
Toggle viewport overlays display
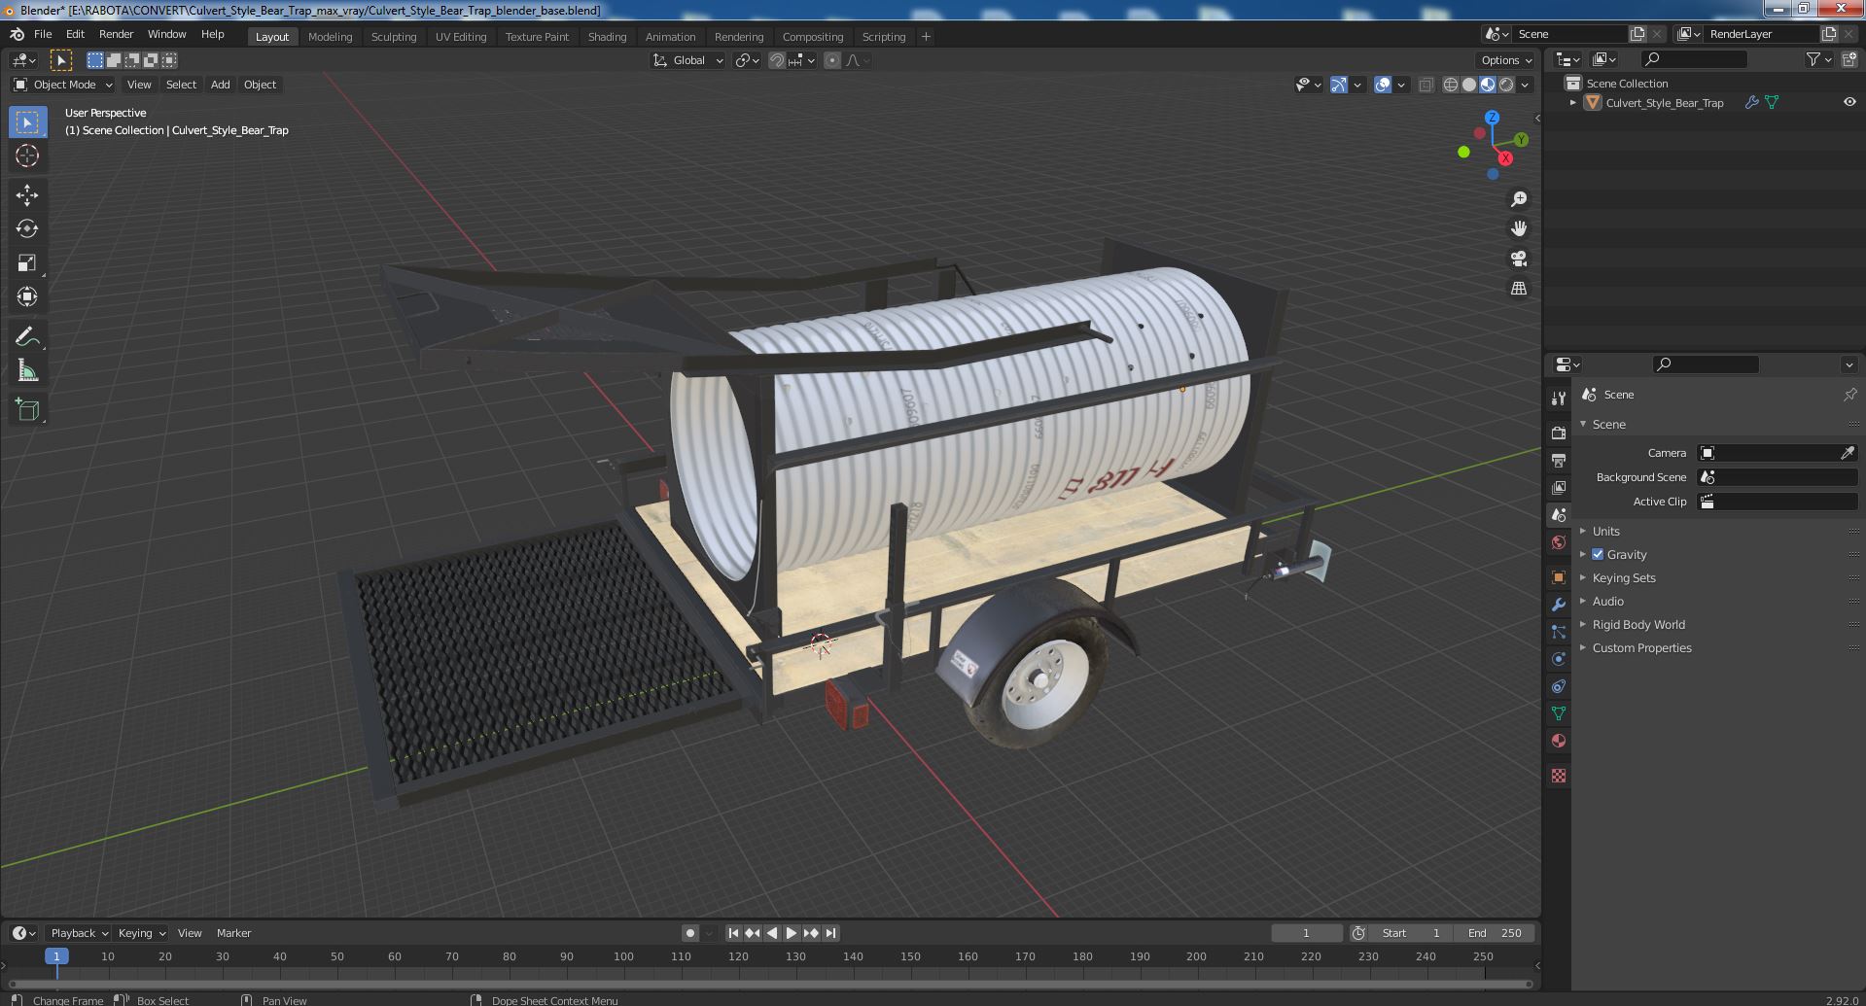pos(1383,85)
